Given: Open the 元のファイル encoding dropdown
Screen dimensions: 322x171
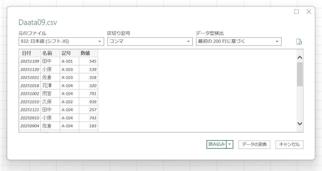Looking at the screenshot, I should [x=61, y=41].
